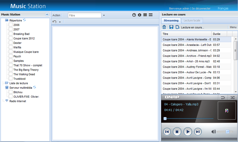Open the Répertoire folder icon
Screen dimensions: 238x142
(7, 20)
